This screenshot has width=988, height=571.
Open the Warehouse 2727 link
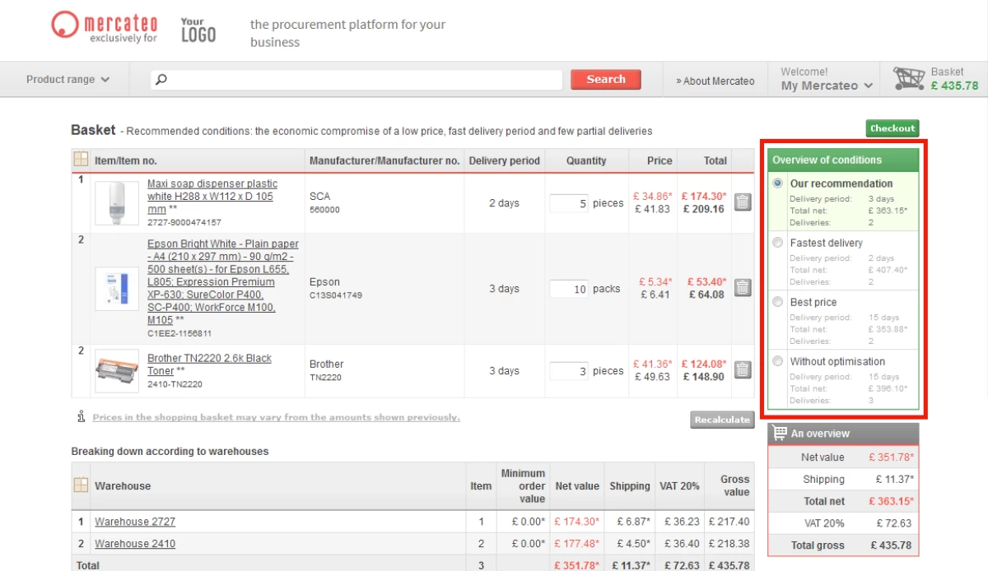(x=135, y=522)
